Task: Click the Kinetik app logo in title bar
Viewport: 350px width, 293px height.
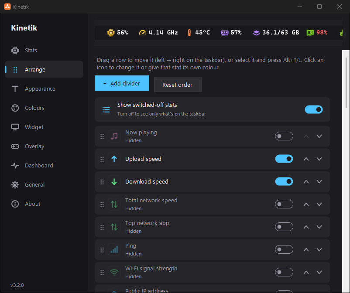Action: coord(7,7)
